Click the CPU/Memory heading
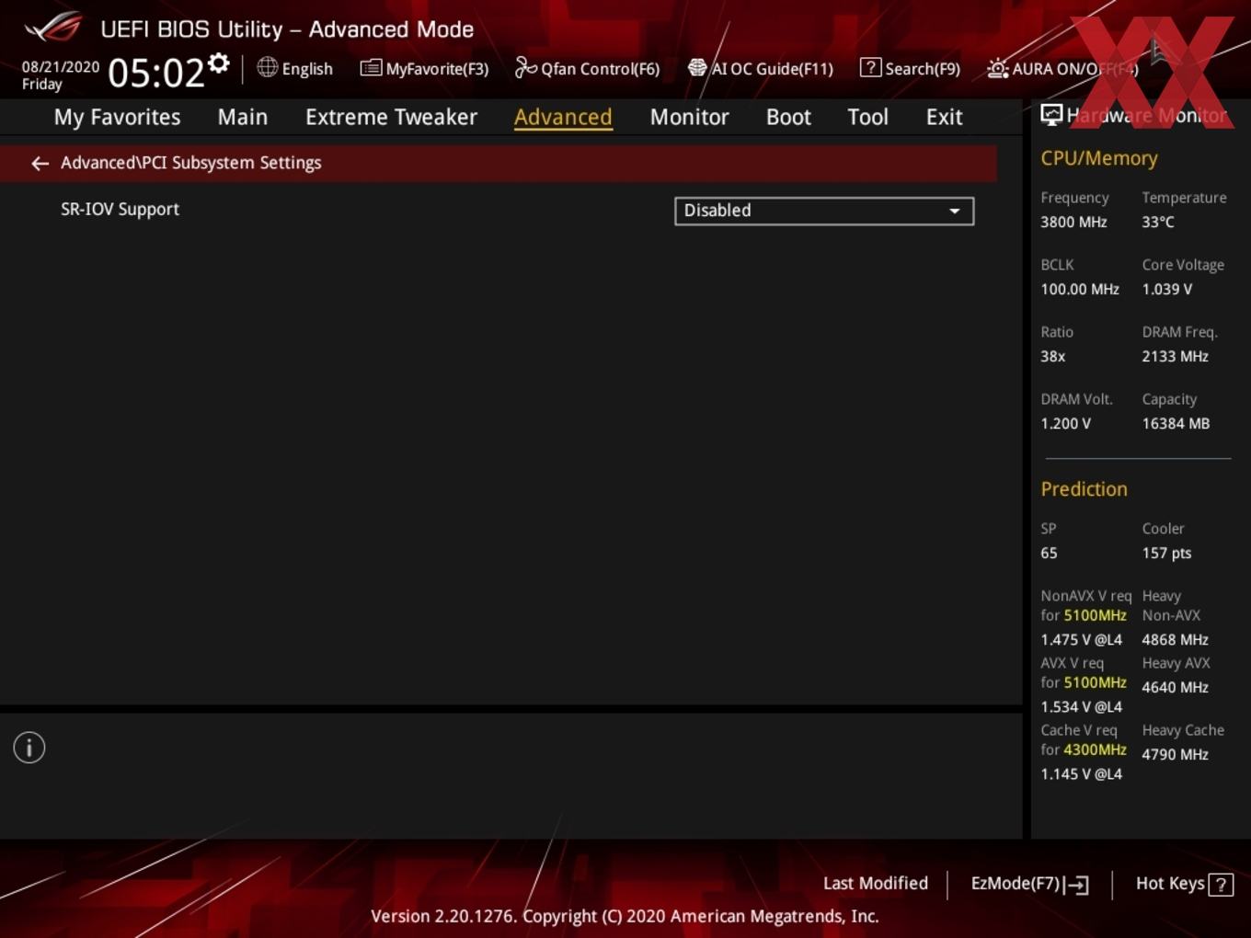 (x=1099, y=158)
